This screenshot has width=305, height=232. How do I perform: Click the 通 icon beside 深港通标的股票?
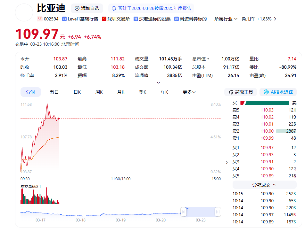click(136, 19)
